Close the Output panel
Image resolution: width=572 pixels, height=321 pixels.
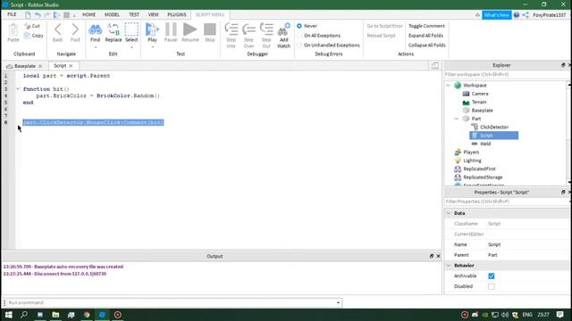[x=438, y=256]
